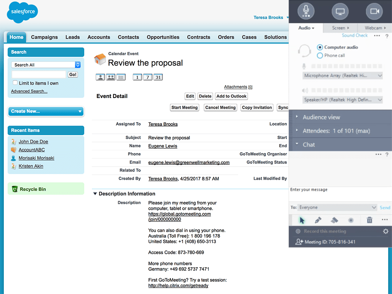Select Computer audio radio button
This screenshot has width=392, height=294.
pos(320,47)
